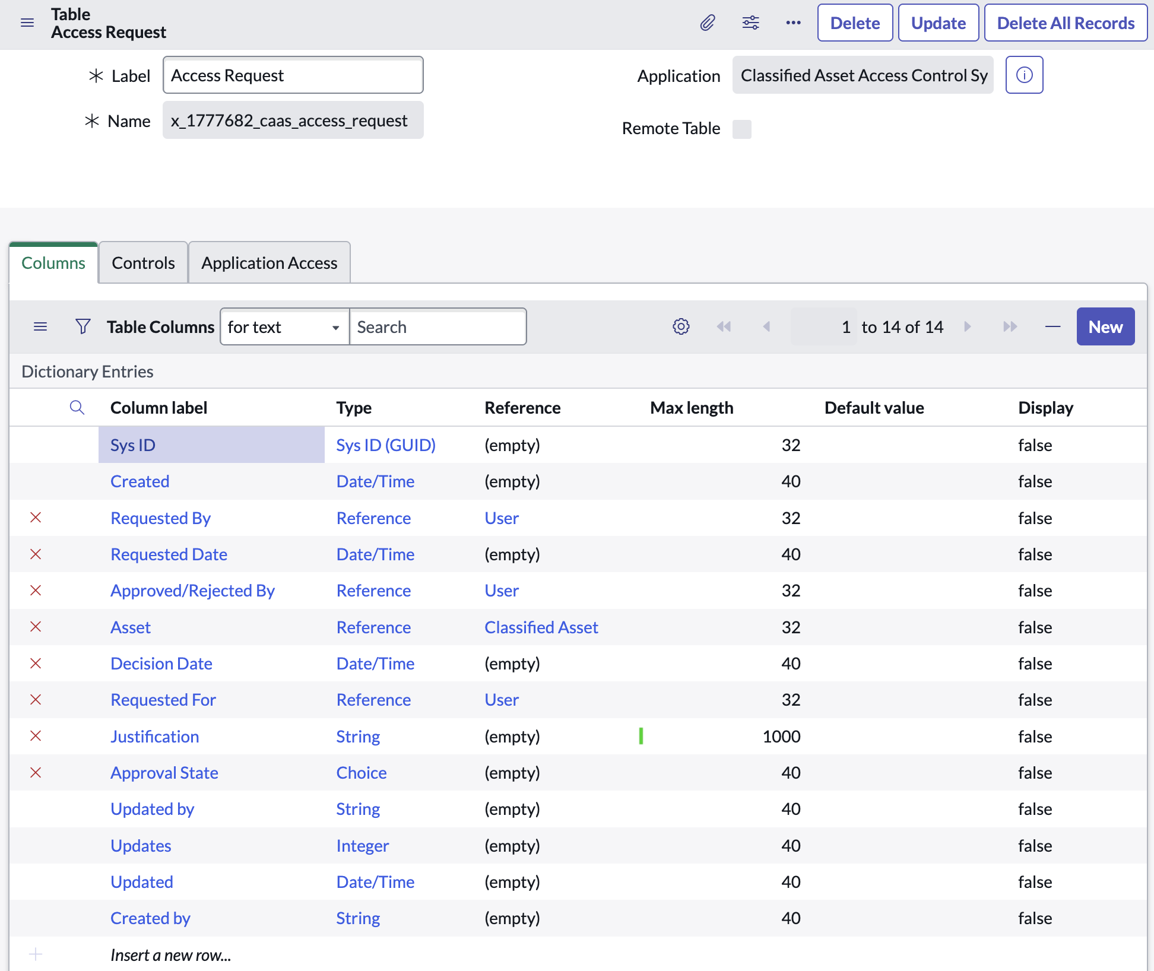
Task: Expand the 'for text' search dropdown
Action: pos(284,326)
